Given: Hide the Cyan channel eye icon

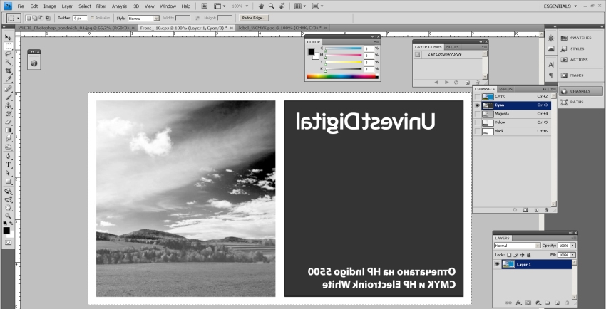Looking at the screenshot, I should click(x=478, y=105).
